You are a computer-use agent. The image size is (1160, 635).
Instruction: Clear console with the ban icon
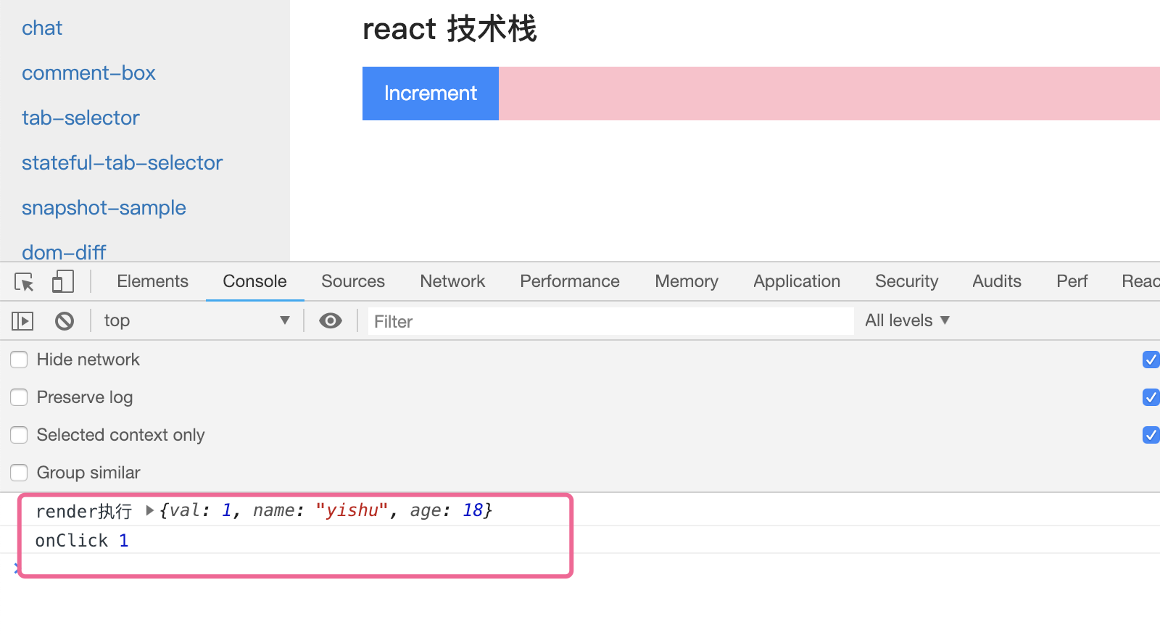(65, 320)
